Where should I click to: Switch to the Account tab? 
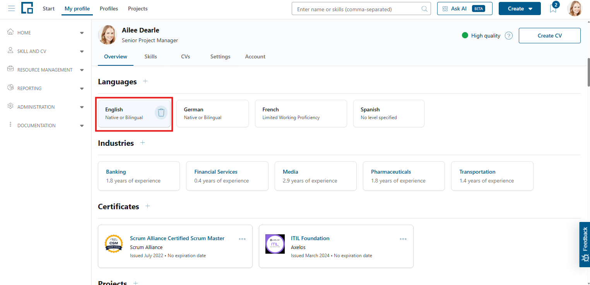point(255,56)
